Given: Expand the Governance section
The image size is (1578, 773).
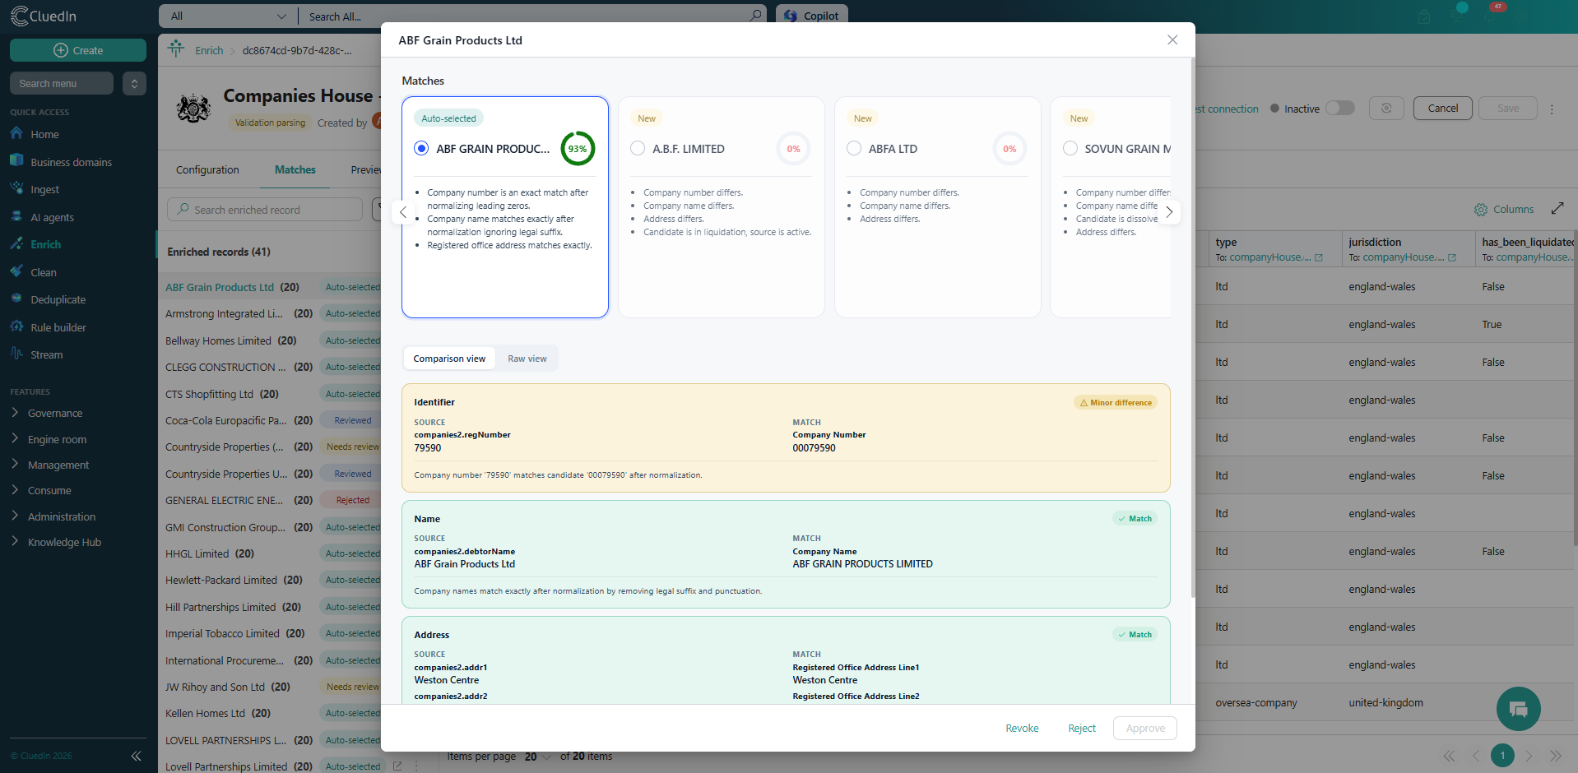Looking at the screenshot, I should pyautogui.click(x=54, y=413).
